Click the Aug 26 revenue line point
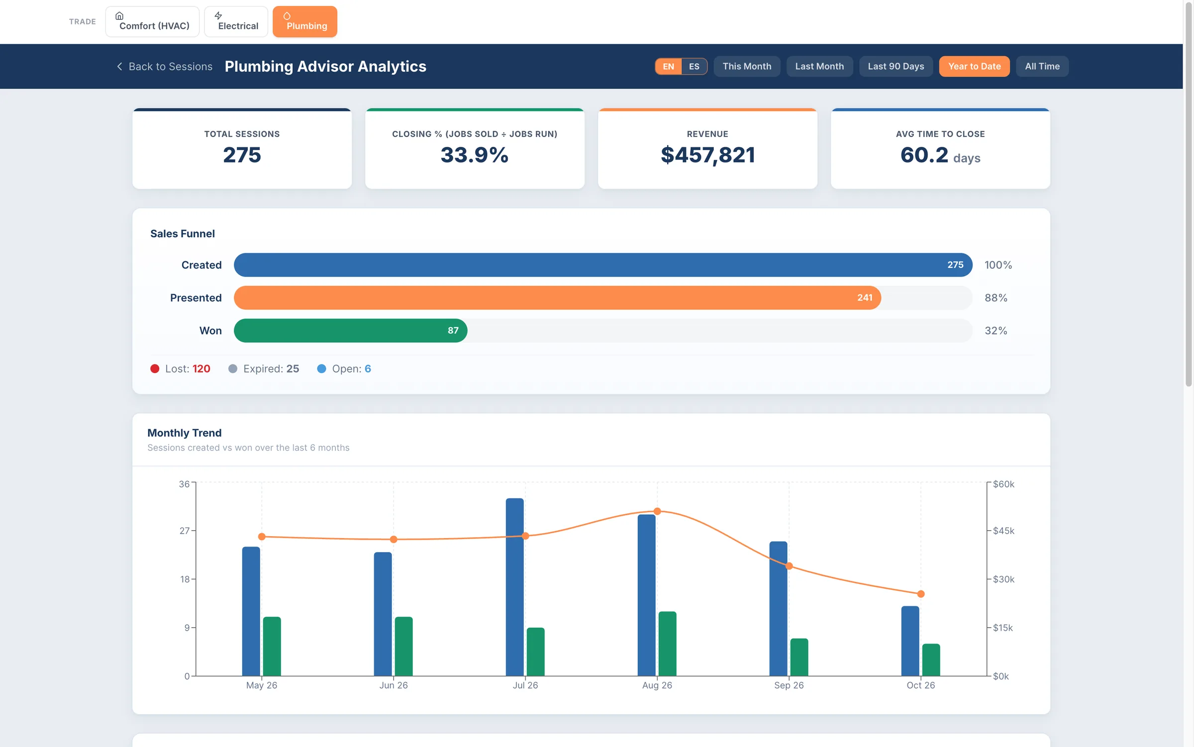This screenshot has width=1194, height=747. tap(657, 511)
